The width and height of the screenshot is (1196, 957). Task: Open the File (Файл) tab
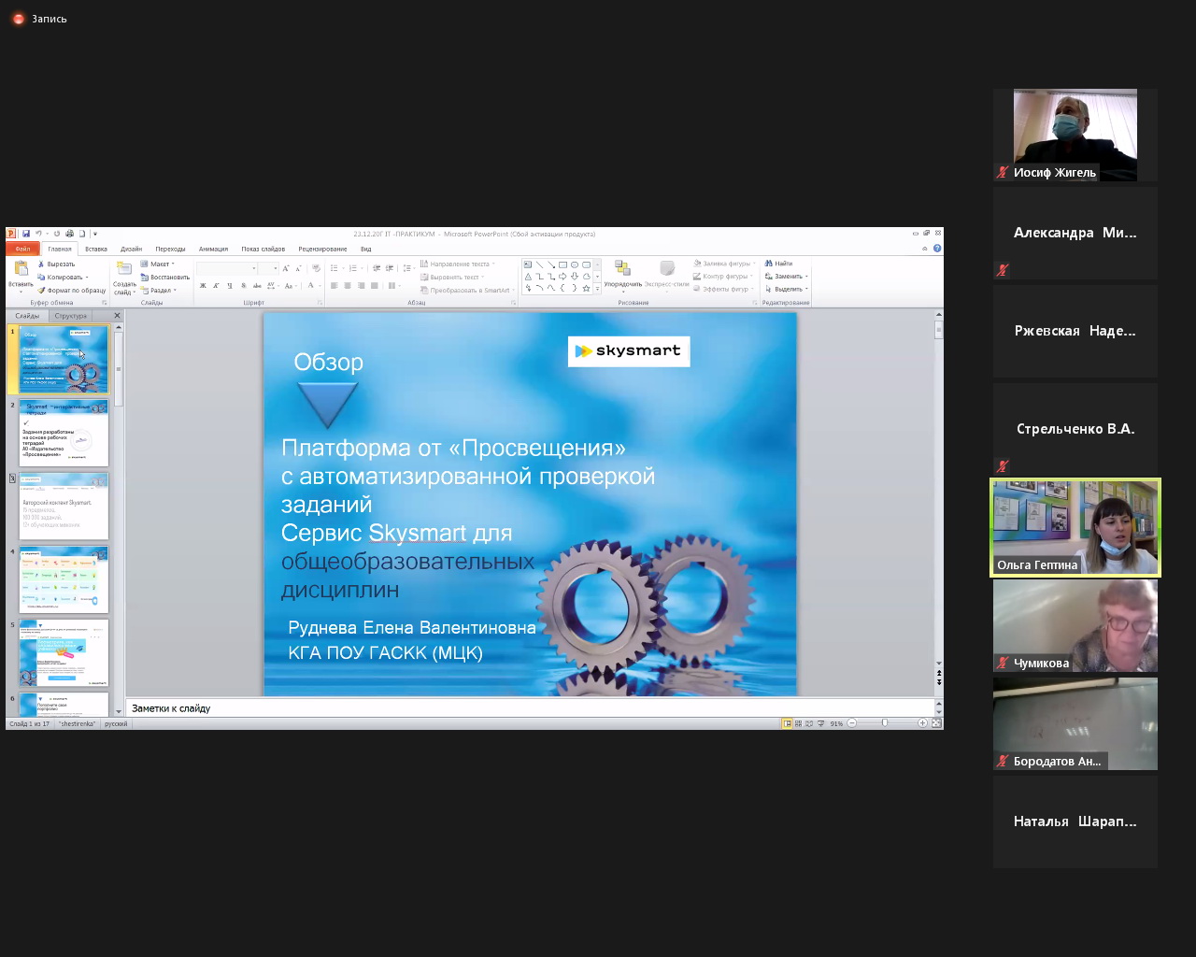coord(22,249)
